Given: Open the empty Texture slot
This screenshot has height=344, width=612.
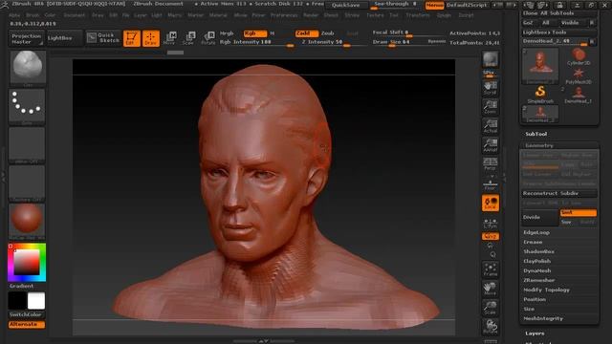Looking at the screenshot, I should [27, 183].
